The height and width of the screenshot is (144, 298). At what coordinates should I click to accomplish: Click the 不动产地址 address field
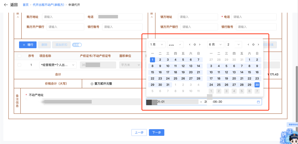83,102
